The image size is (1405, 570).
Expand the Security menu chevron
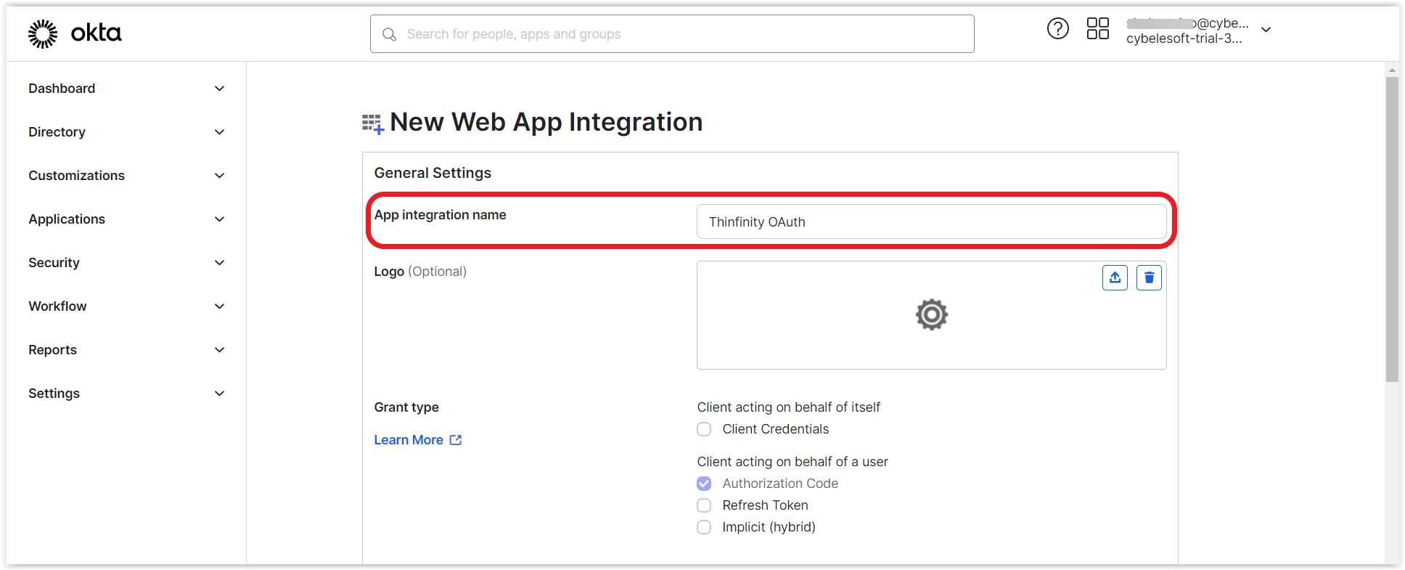click(220, 263)
